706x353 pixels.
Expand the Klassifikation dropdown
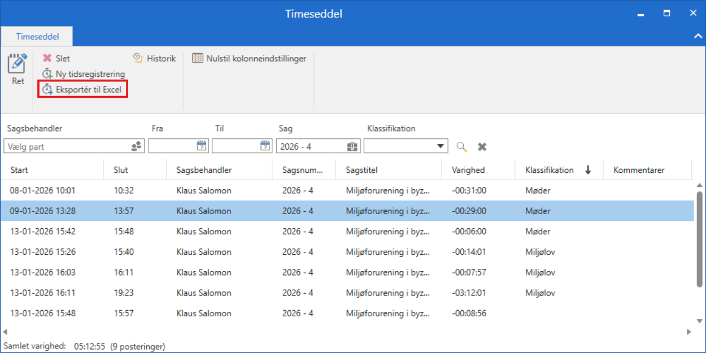point(439,146)
